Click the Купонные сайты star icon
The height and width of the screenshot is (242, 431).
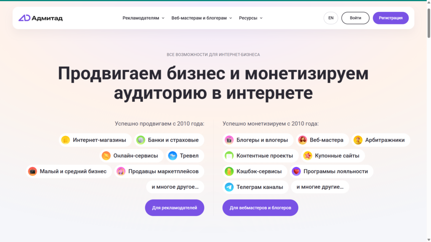coord(308,156)
